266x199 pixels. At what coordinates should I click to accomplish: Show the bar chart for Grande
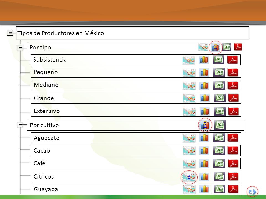point(205,98)
